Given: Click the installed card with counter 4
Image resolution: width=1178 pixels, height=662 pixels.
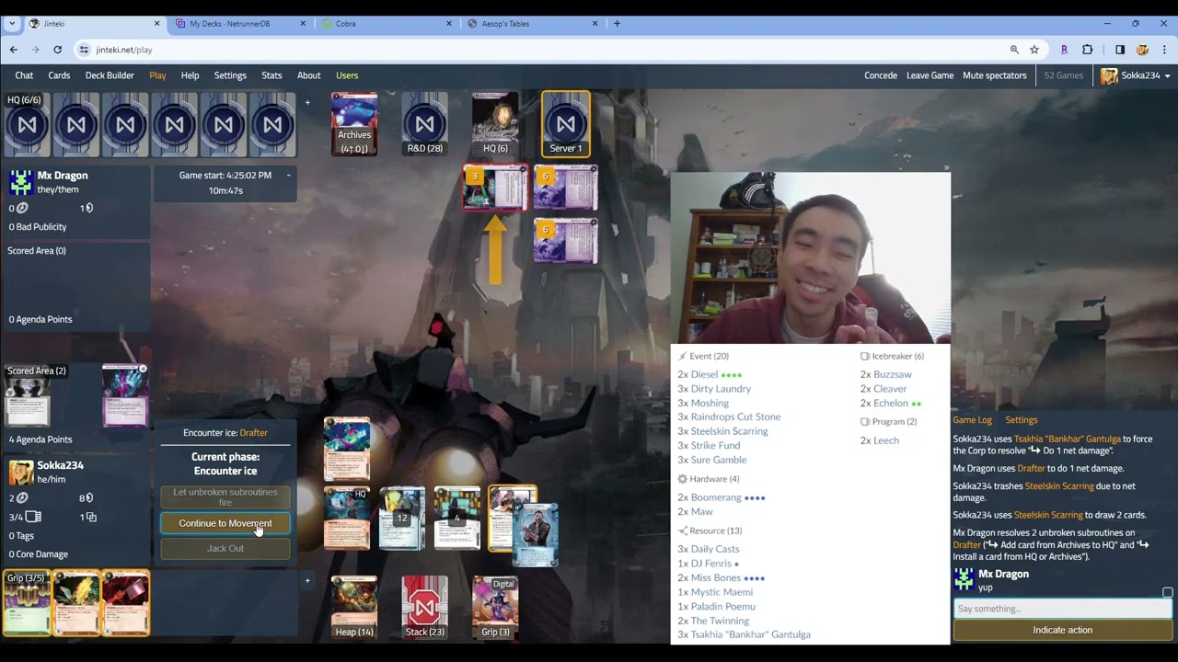Looking at the screenshot, I should tap(457, 519).
